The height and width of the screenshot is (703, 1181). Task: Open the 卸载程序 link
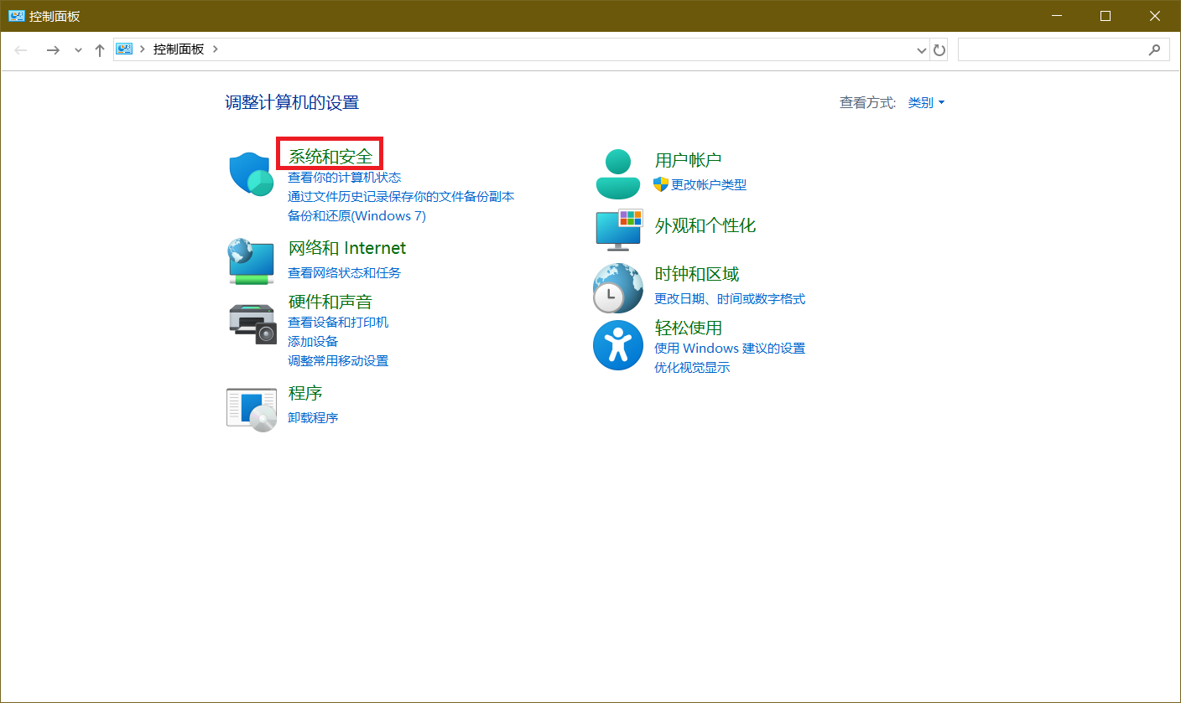(313, 417)
